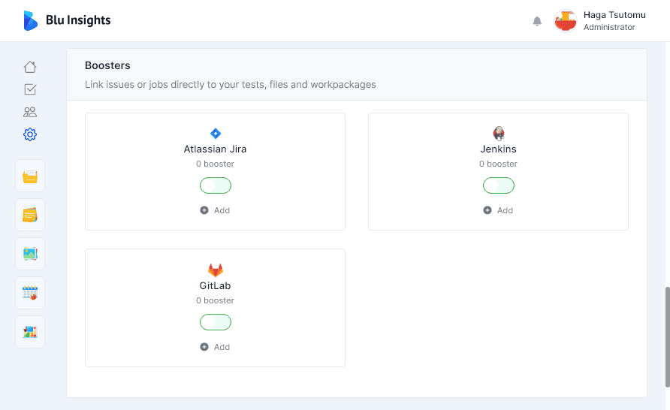Image resolution: width=670 pixels, height=410 pixels.
Task: Click the Haga Tsutomu avatar picture
Action: coord(566,21)
